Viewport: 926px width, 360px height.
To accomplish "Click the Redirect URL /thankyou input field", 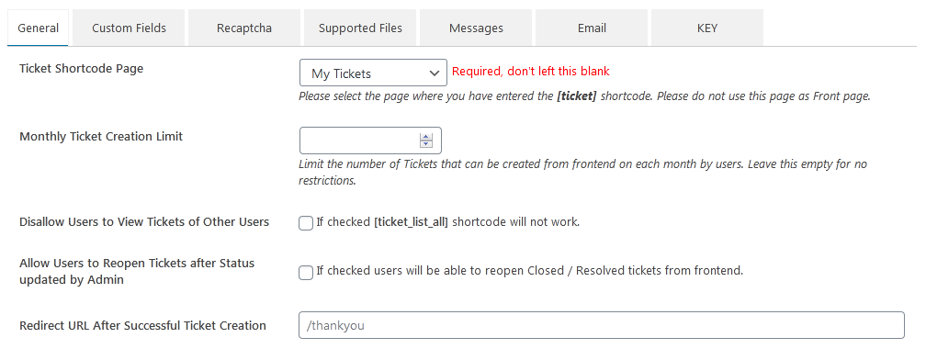I will (x=602, y=325).
